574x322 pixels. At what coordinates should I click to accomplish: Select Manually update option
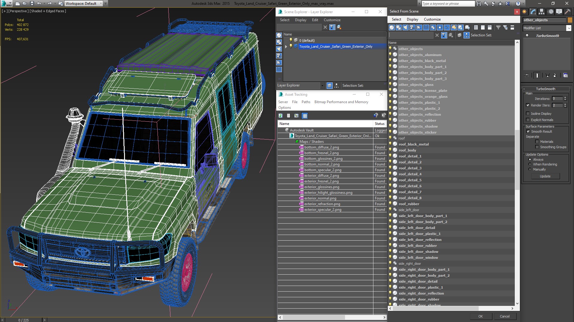pyautogui.click(x=530, y=169)
